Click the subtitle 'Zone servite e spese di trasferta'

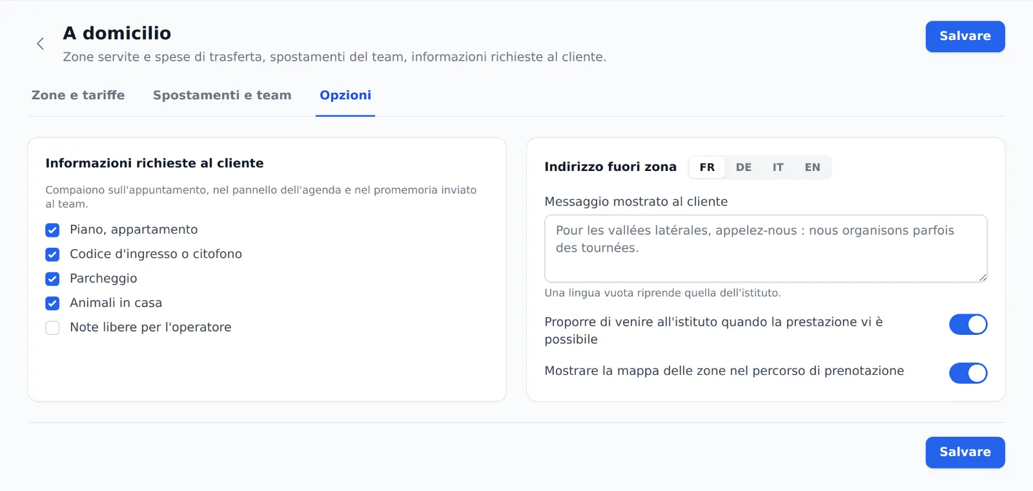coord(334,57)
